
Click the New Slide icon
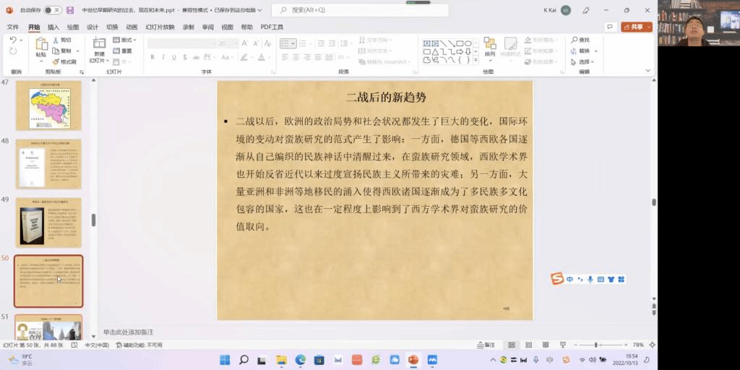pyautogui.click(x=99, y=45)
